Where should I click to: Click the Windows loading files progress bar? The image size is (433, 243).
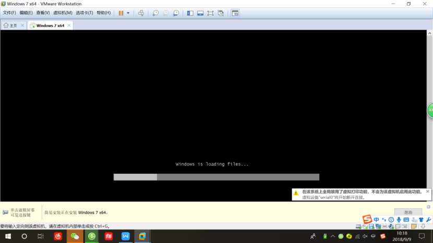click(216, 177)
